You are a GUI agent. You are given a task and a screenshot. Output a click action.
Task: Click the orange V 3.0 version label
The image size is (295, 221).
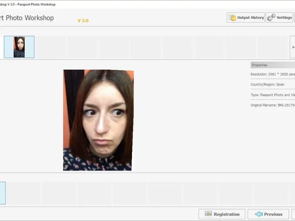click(x=83, y=21)
